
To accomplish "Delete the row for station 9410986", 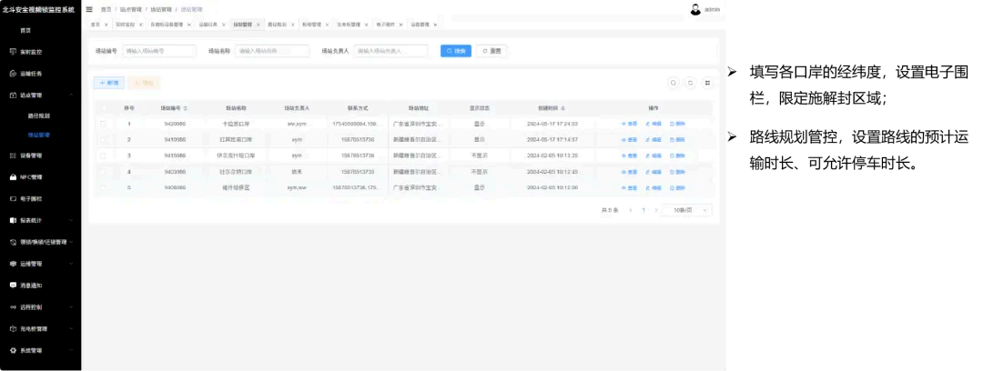I will tap(678, 140).
